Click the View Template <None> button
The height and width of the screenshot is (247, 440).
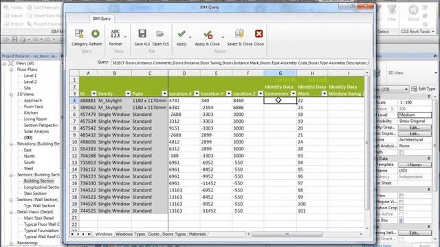415,165
